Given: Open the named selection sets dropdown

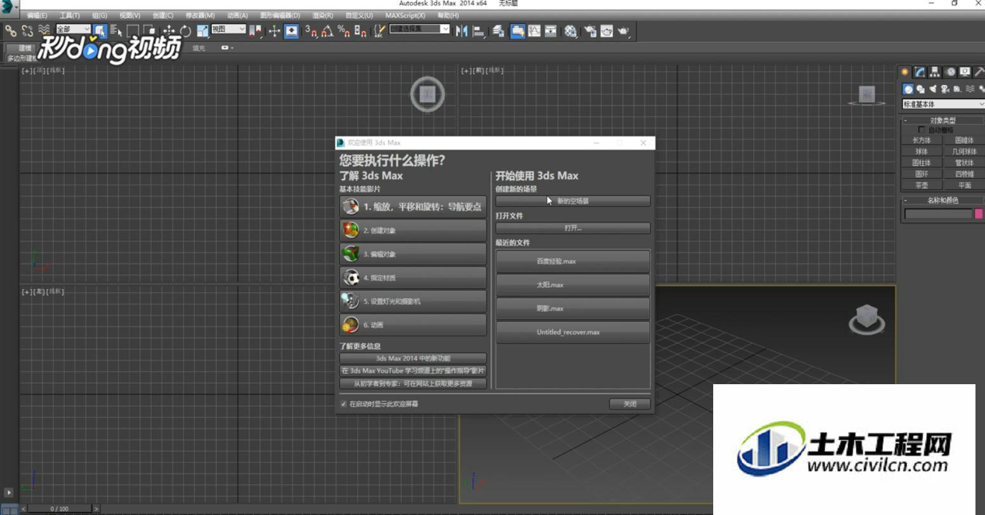Looking at the screenshot, I should [x=420, y=29].
